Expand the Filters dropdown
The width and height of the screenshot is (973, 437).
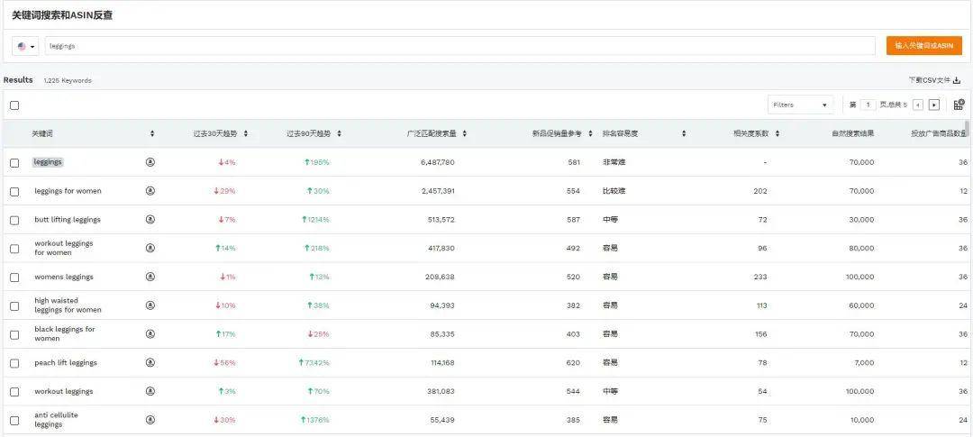(x=800, y=105)
